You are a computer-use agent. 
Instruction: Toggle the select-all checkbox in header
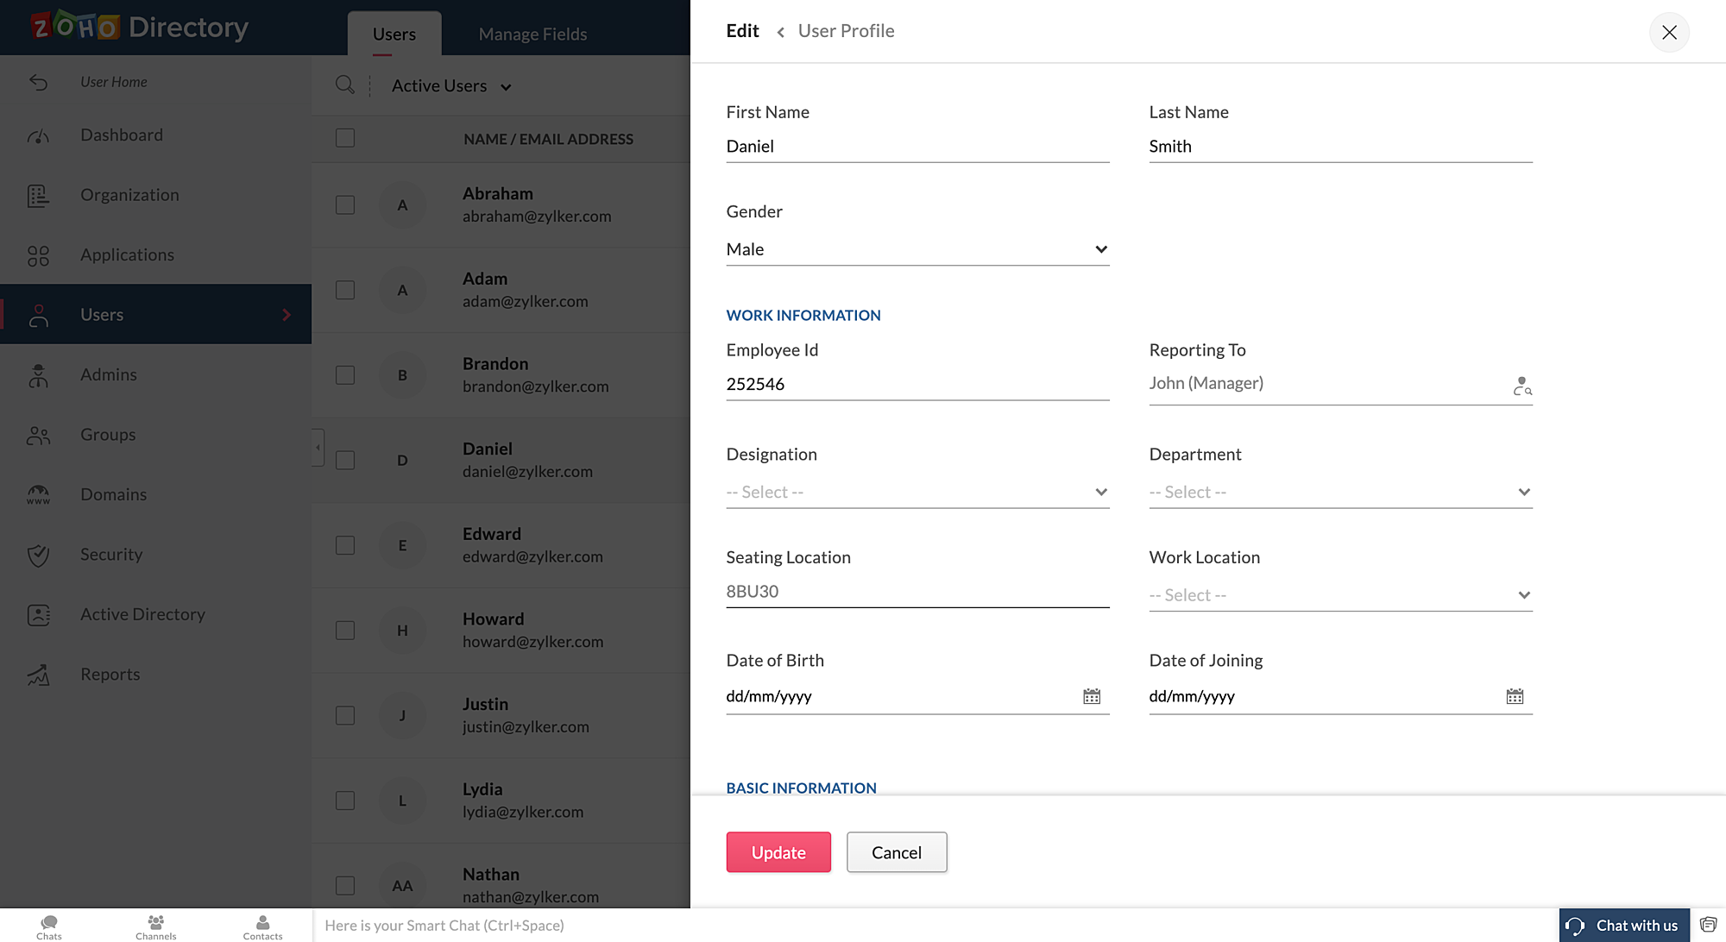point(345,138)
